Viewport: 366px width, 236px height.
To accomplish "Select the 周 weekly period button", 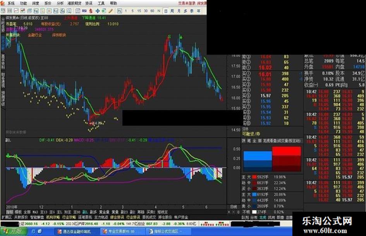I will (x=172, y=11).
